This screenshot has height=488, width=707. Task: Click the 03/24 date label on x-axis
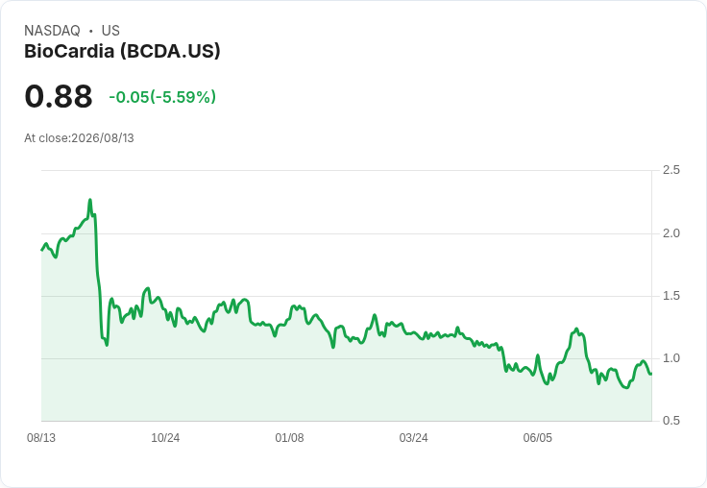coord(413,437)
